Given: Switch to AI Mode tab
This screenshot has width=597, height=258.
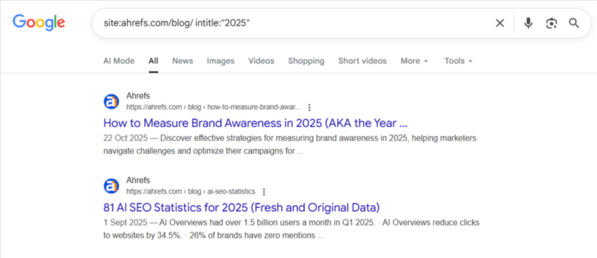Looking at the screenshot, I should 119,61.
